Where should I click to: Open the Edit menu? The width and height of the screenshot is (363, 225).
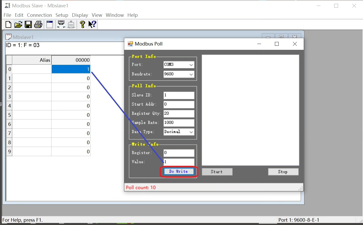[19, 15]
